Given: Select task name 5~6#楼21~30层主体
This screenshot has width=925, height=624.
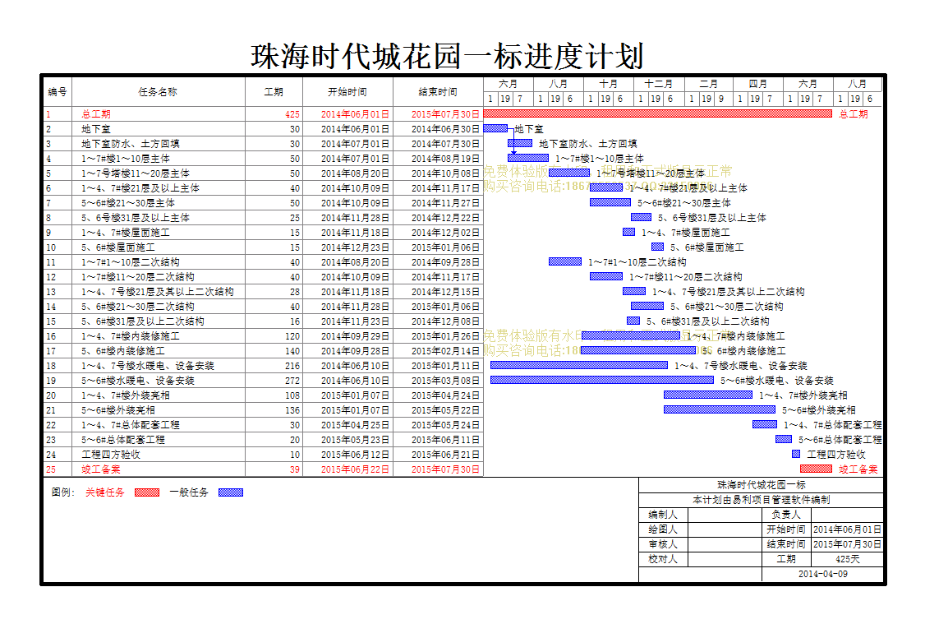Looking at the screenshot, I should click(128, 202).
